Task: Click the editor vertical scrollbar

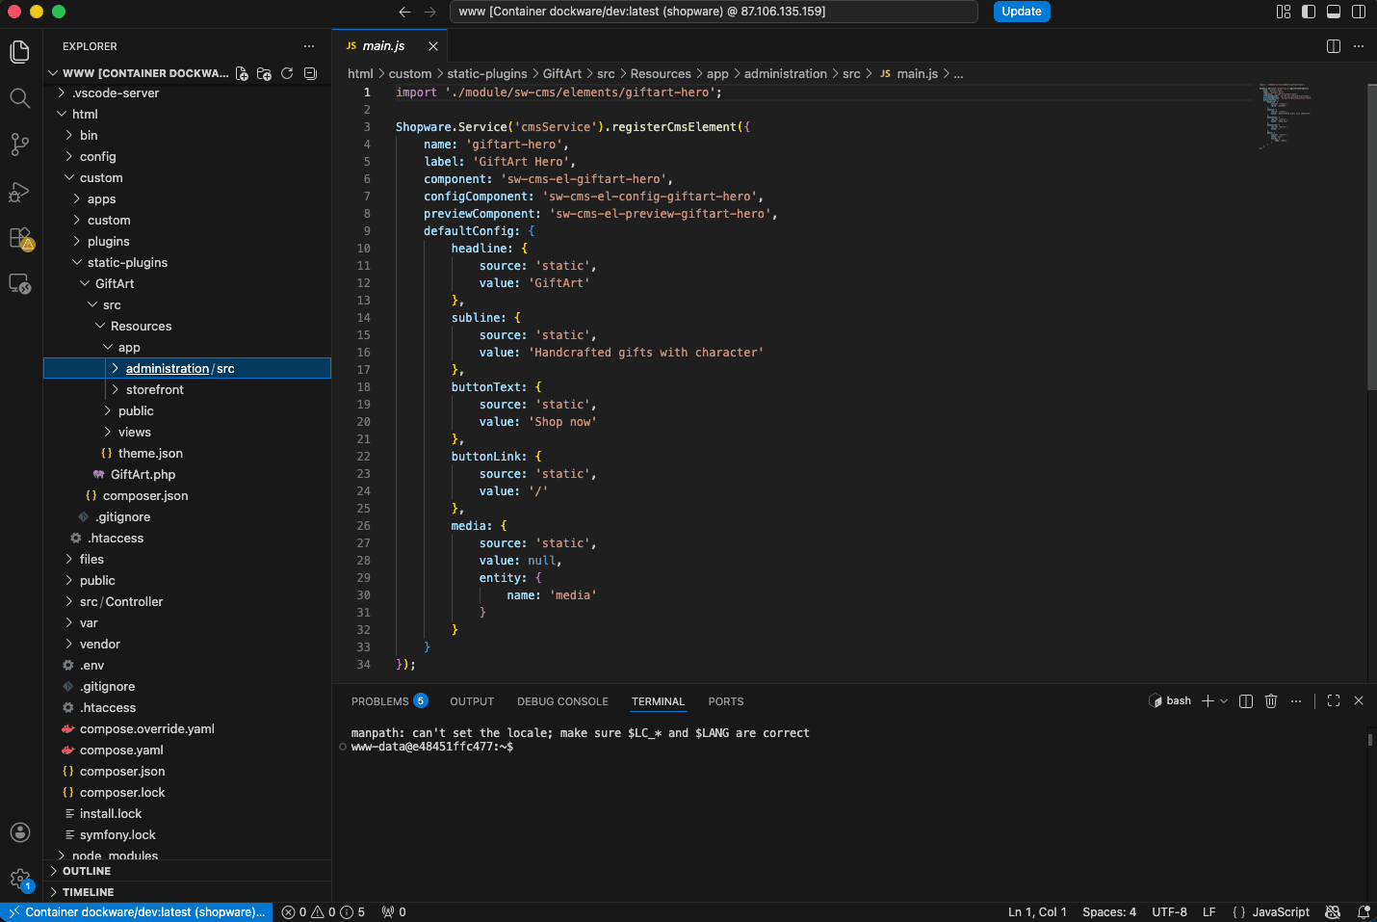Action: point(1371,237)
